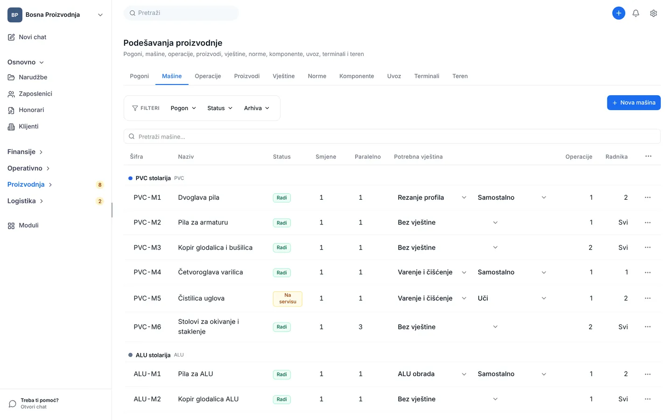Switch to the Pogoni tab
This screenshot has height=420, width=672.
[140, 76]
